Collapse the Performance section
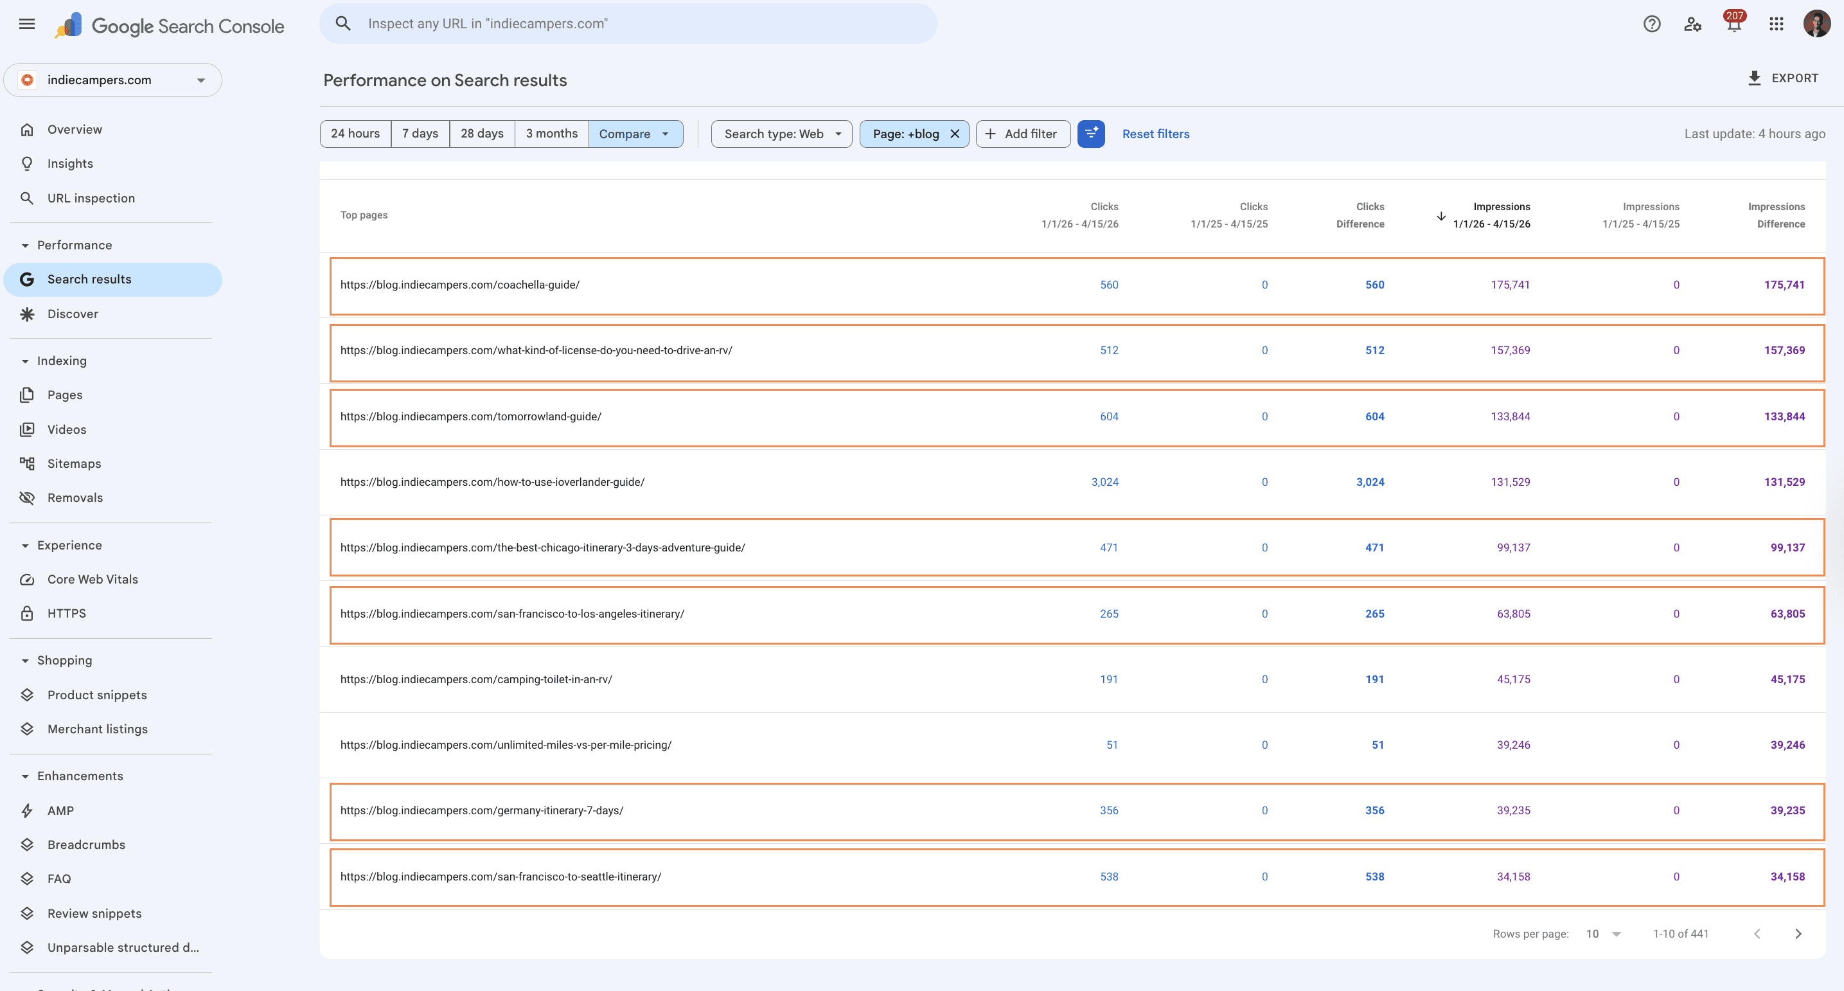The width and height of the screenshot is (1844, 991). (x=25, y=246)
